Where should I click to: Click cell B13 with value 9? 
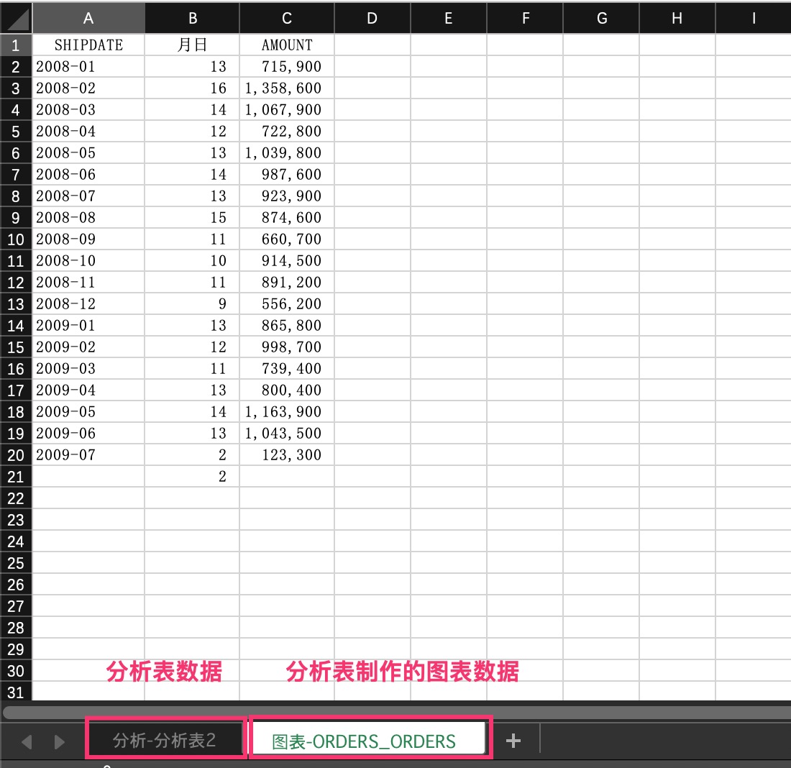click(x=192, y=303)
